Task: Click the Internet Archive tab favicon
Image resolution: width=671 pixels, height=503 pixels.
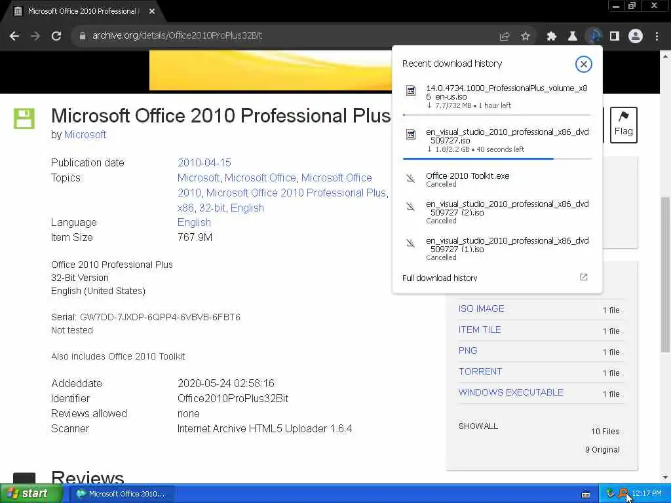Action: coord(18,12)
